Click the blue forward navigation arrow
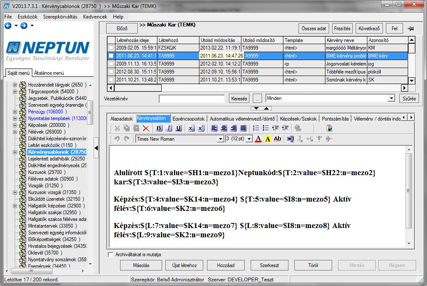 click(x=24, y=26)
